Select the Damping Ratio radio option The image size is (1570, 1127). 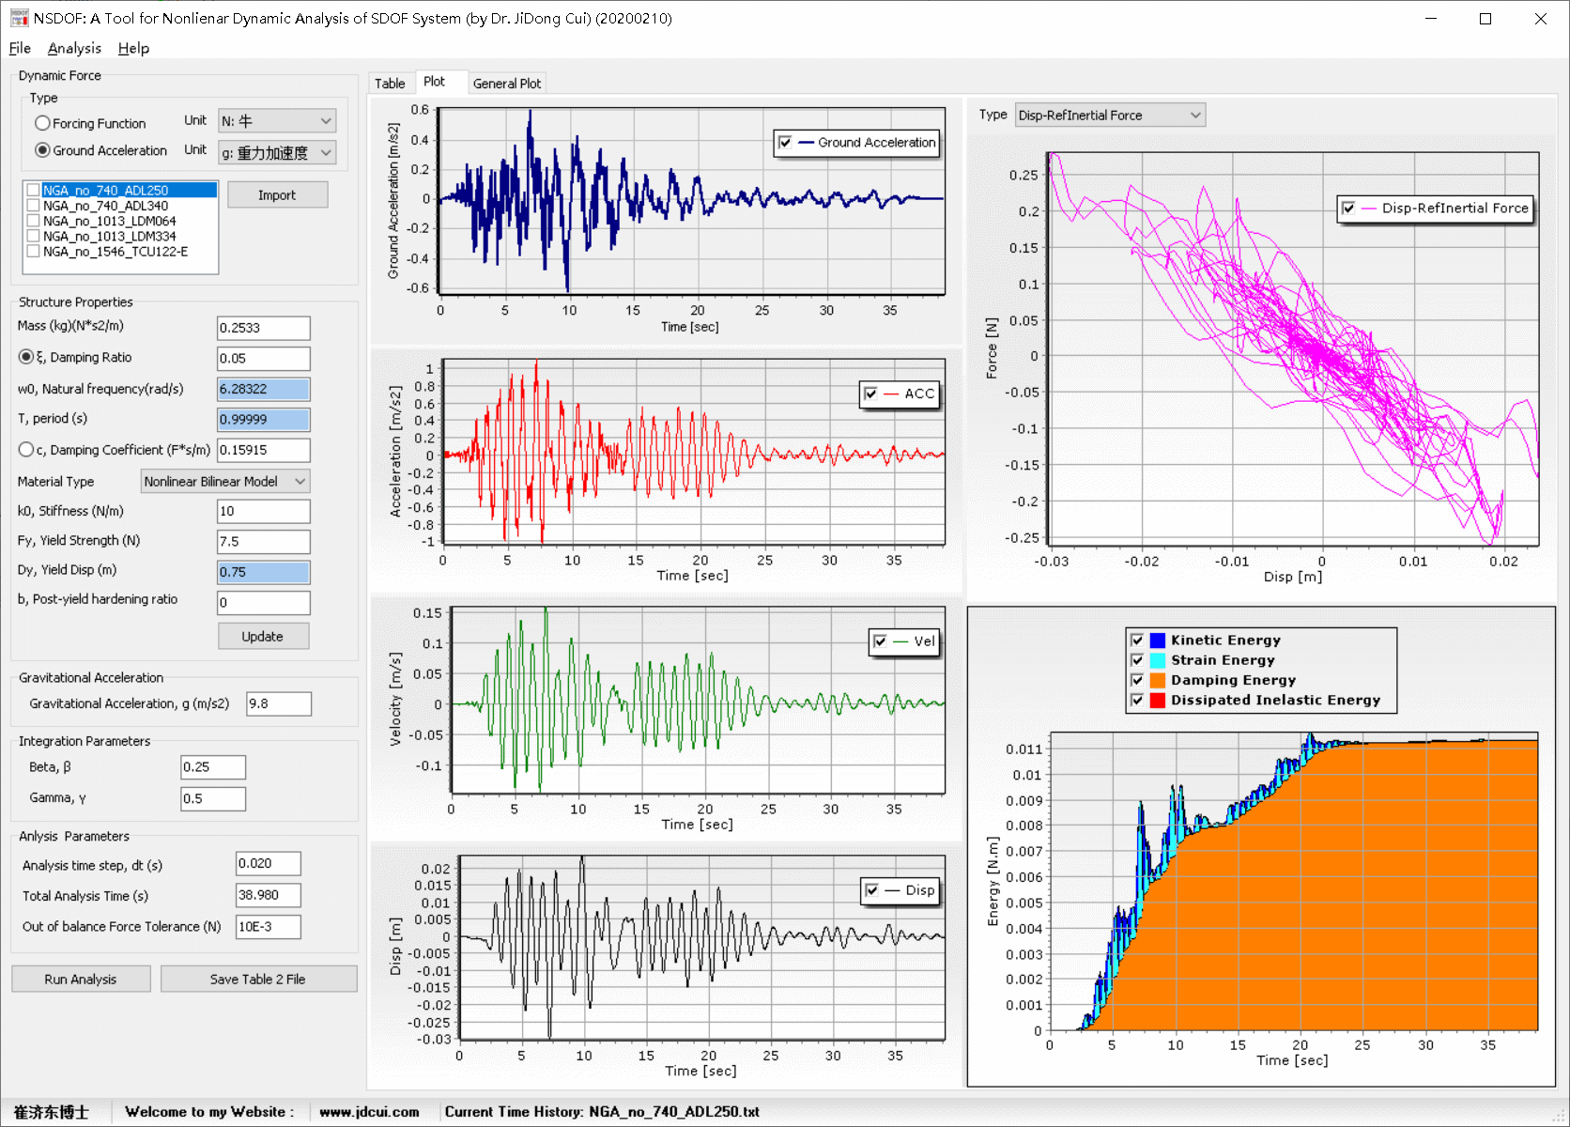click(x=26, y=357)
